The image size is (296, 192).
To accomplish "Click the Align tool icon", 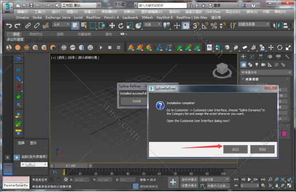I will coord(286,26).
